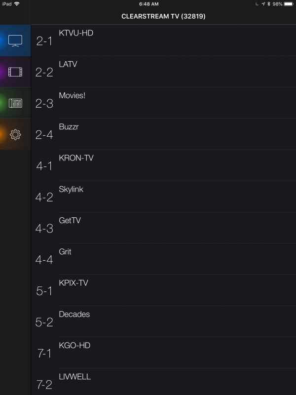Select KGO-HD channel 7-1
This screenshot has height=395, width=296.
pos(163,353)
